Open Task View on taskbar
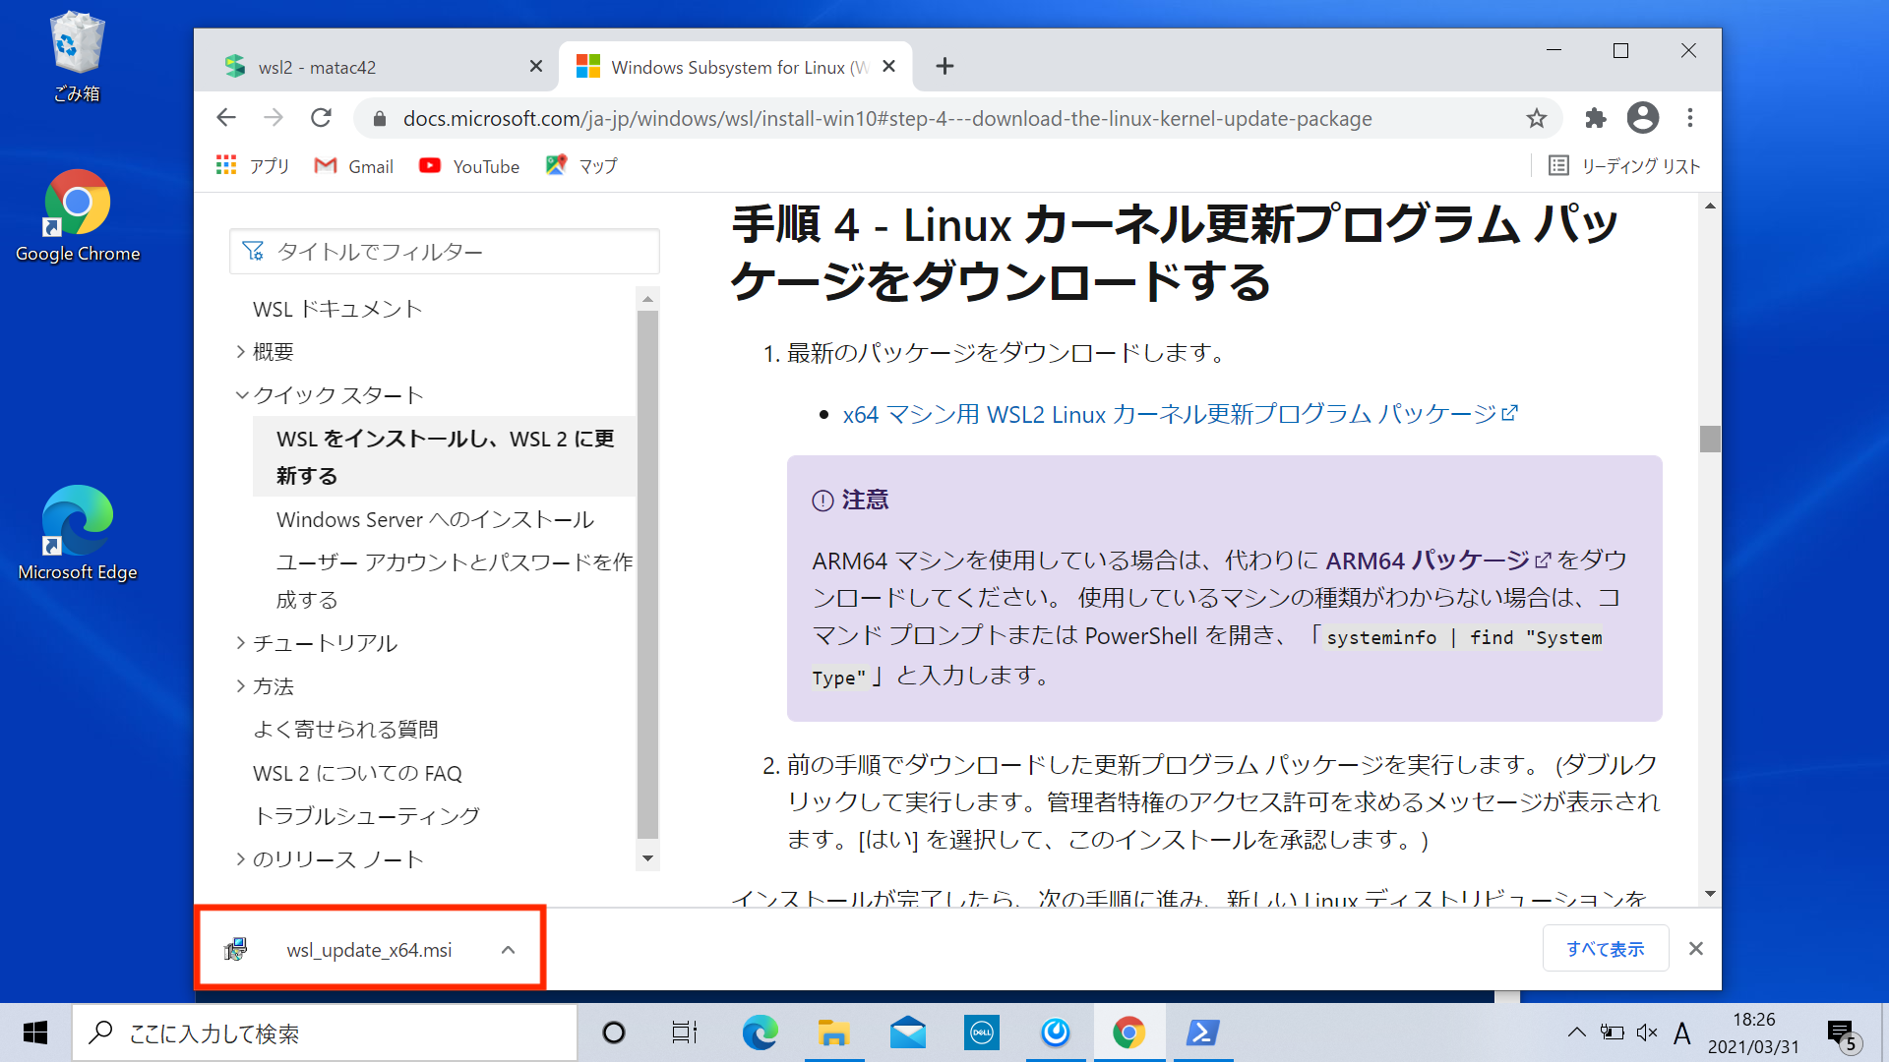This screenshot has height=1062, width=1889. [685, 1032]
